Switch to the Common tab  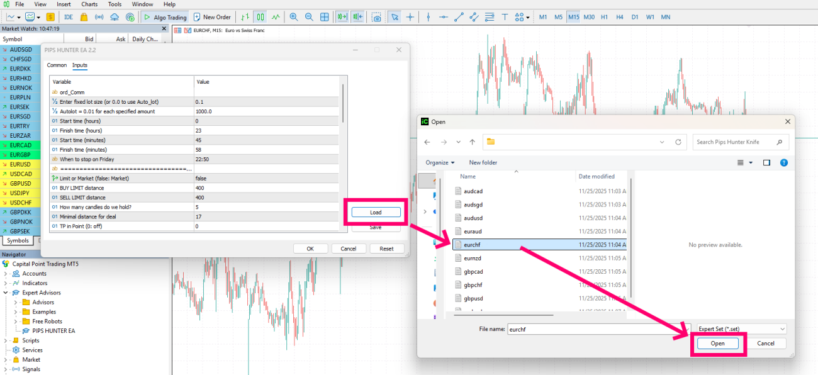tap(57, 65)
